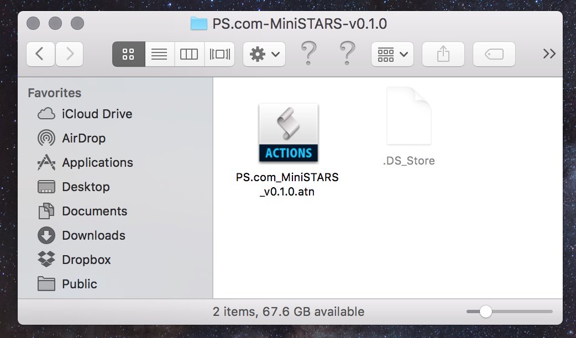The height and width of the screenshot is (338, 576).
Task: Click the status text '2 items, 67.6 GB available'
Action: [289, 311]
